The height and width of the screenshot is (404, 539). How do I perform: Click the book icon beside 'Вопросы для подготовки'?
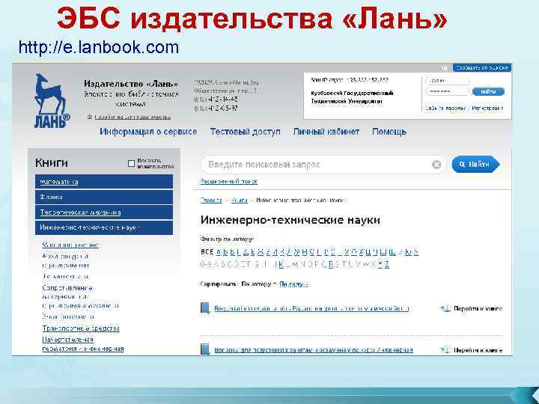pos(205,349)
